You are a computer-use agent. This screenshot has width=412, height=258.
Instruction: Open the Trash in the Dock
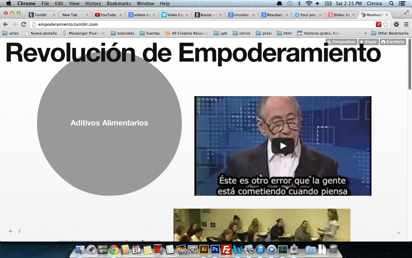coord(333,249)
